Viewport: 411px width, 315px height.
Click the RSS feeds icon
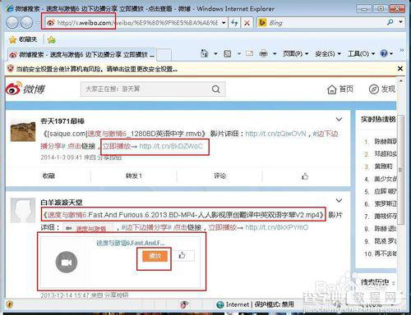coord(228,53)
